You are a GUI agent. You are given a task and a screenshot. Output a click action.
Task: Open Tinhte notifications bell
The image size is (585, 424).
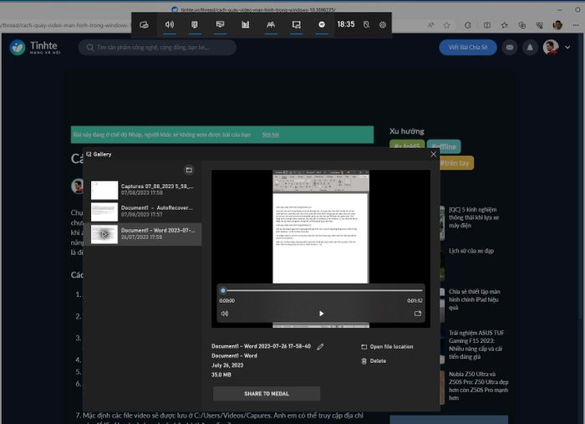point(530,48)
